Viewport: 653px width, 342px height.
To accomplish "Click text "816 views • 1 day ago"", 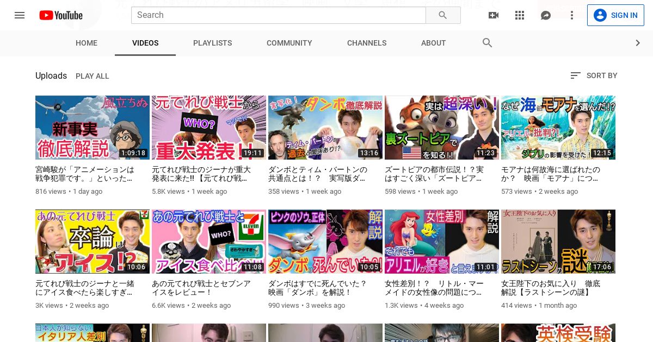I will point(69,192).
